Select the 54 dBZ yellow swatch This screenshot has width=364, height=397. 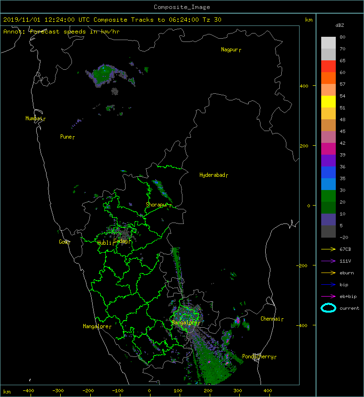pyautogui.click(x=328, y=101)
